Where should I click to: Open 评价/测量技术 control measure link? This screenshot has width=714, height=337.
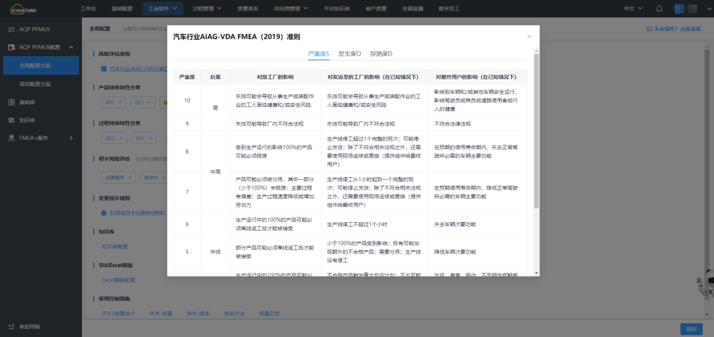[118, 314]
